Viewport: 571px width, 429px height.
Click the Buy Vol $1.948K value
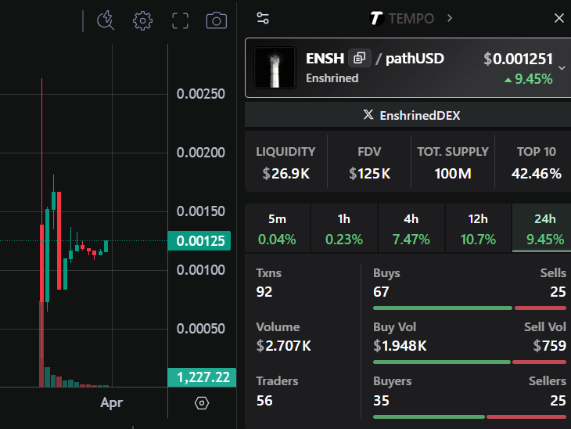[400, 345]
